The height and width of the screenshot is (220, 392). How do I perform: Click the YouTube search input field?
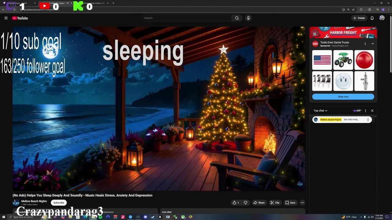click(x=187, y=18)
